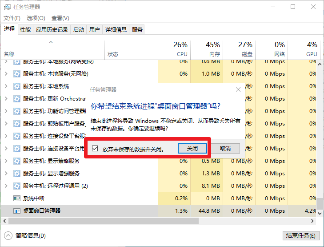This screenshot has height=247, width=324.
Task: Click gear icon of 远程过程调用 (2) row
Action: point(17,186)
